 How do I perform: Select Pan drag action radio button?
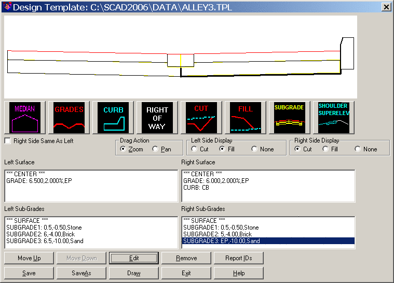[x=155, y=149]
